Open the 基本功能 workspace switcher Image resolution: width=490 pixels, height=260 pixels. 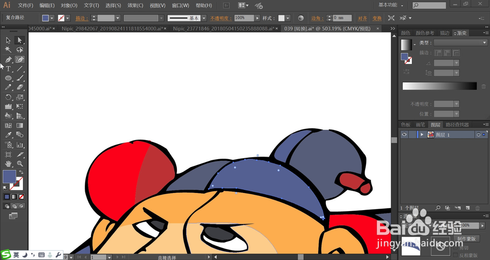(x=391, y=5)
